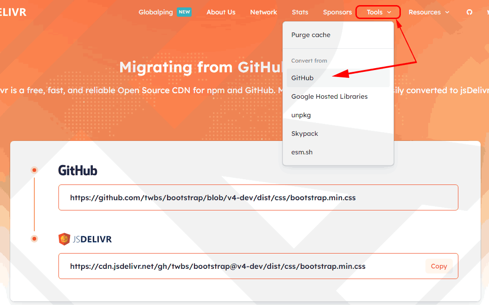The height and width of the screenshot is (305, 489).
Task: Open the GitHub icon in the navbar
Action: click(x=469, y=12)
